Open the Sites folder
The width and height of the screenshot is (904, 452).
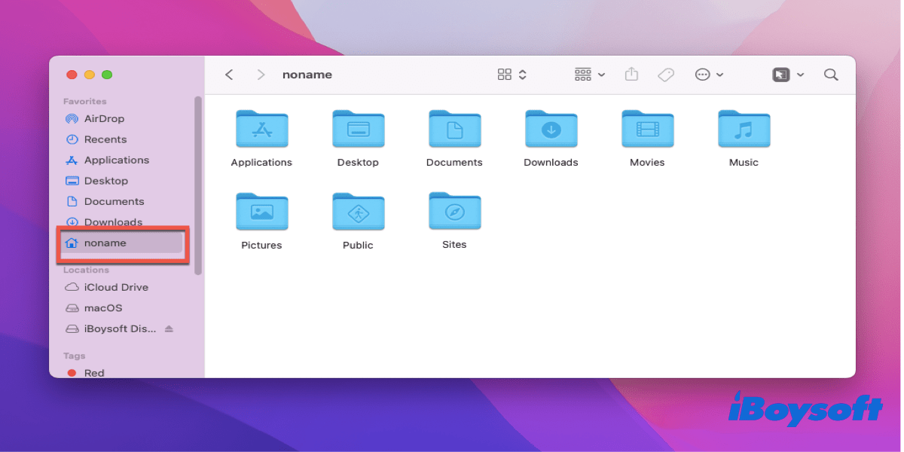coord(454,221)
